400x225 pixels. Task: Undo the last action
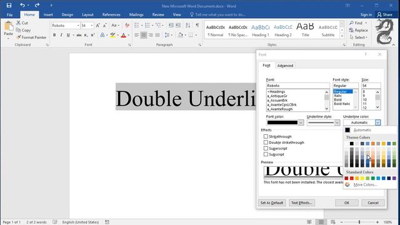point(22,6)
